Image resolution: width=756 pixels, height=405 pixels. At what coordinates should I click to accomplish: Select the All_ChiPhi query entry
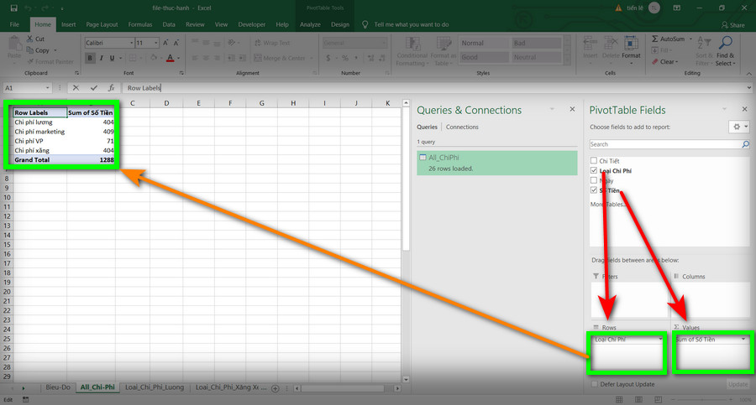(496, 163)
